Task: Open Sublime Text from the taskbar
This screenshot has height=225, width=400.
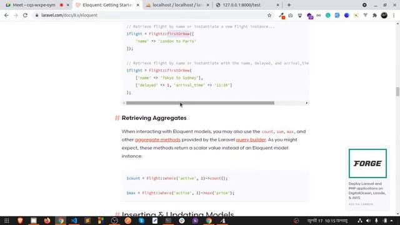Action: click(87, 221)
